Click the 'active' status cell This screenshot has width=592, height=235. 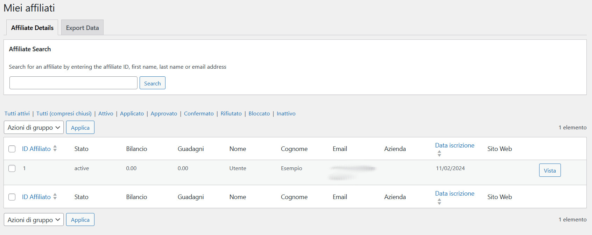click(82, 168)
